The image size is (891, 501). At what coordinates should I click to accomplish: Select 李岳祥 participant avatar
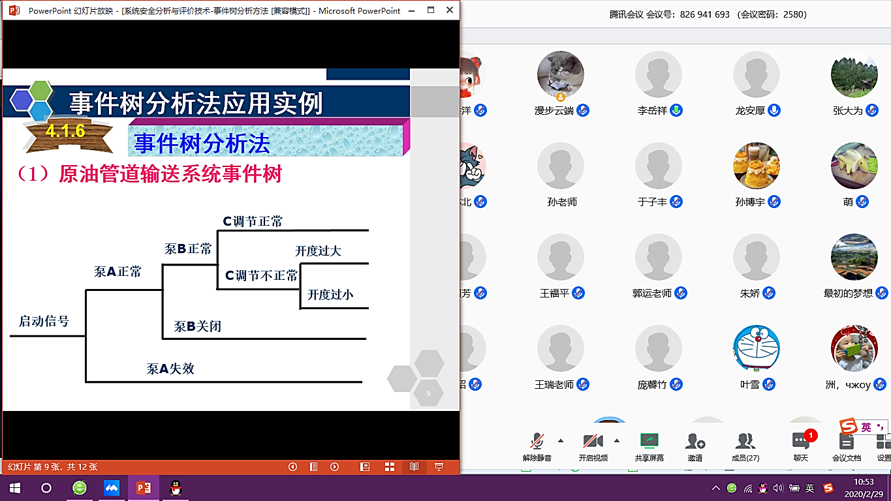click(x=658, y=74)
